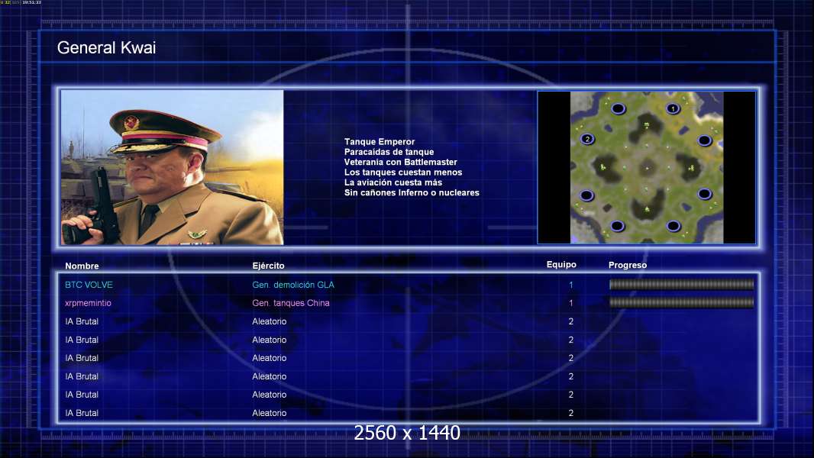The width and height of the screenshot is (814, 458).
Task: Click the map preview thumbnail
Action: click(x=646, y=167)
